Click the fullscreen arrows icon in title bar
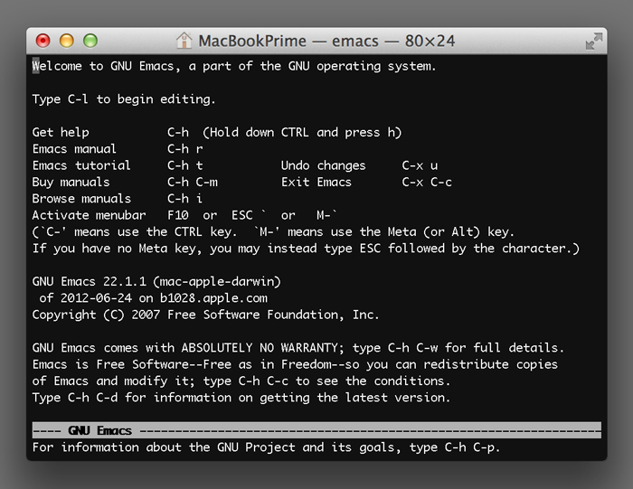 coord(594,42)
